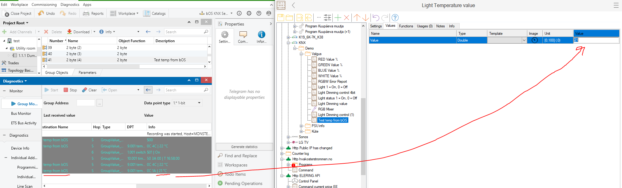622x188 pixels.
Task: Click the red X delete icon
Action: point(347,18)
